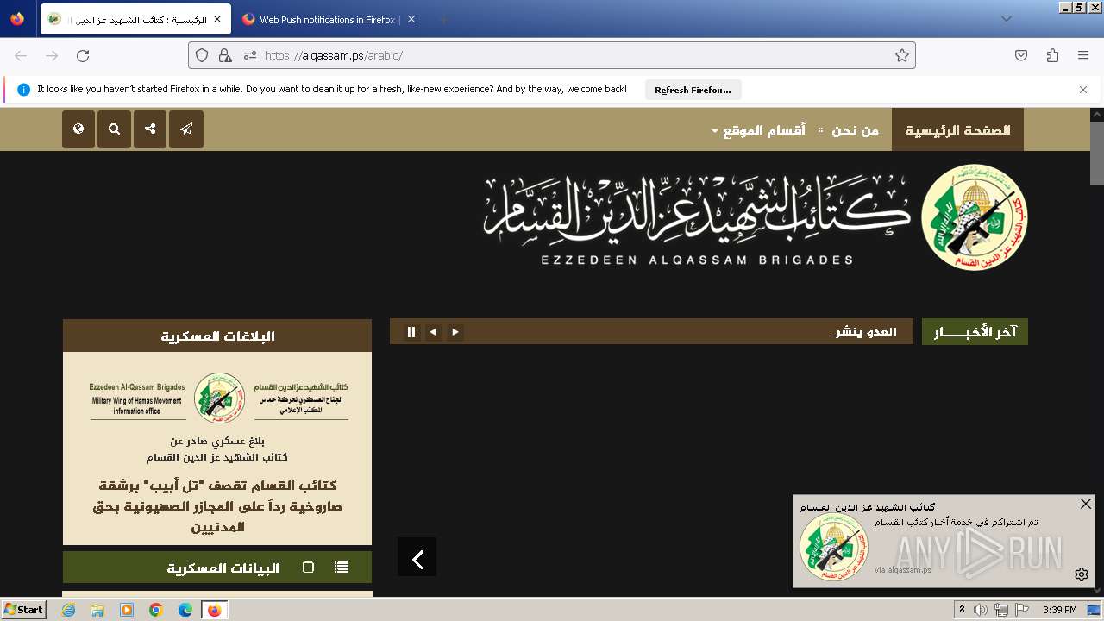This screenshot has height=621, width=1104.
Task: Click the البيانات العسكرية header title
Action: [x=223, y=568]
